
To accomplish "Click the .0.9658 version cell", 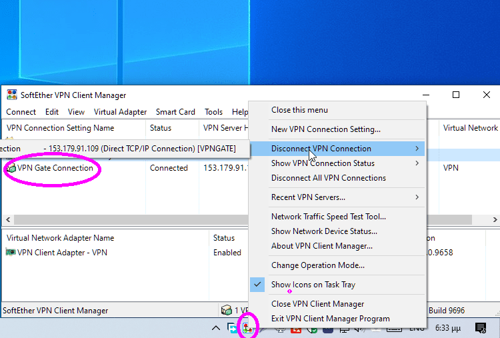I will (440, 253).
